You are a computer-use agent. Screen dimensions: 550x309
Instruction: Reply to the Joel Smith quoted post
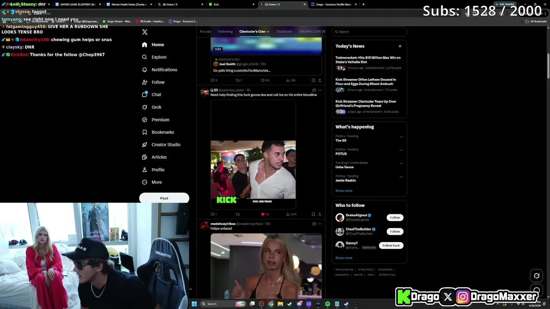click(x=214, y=80)
